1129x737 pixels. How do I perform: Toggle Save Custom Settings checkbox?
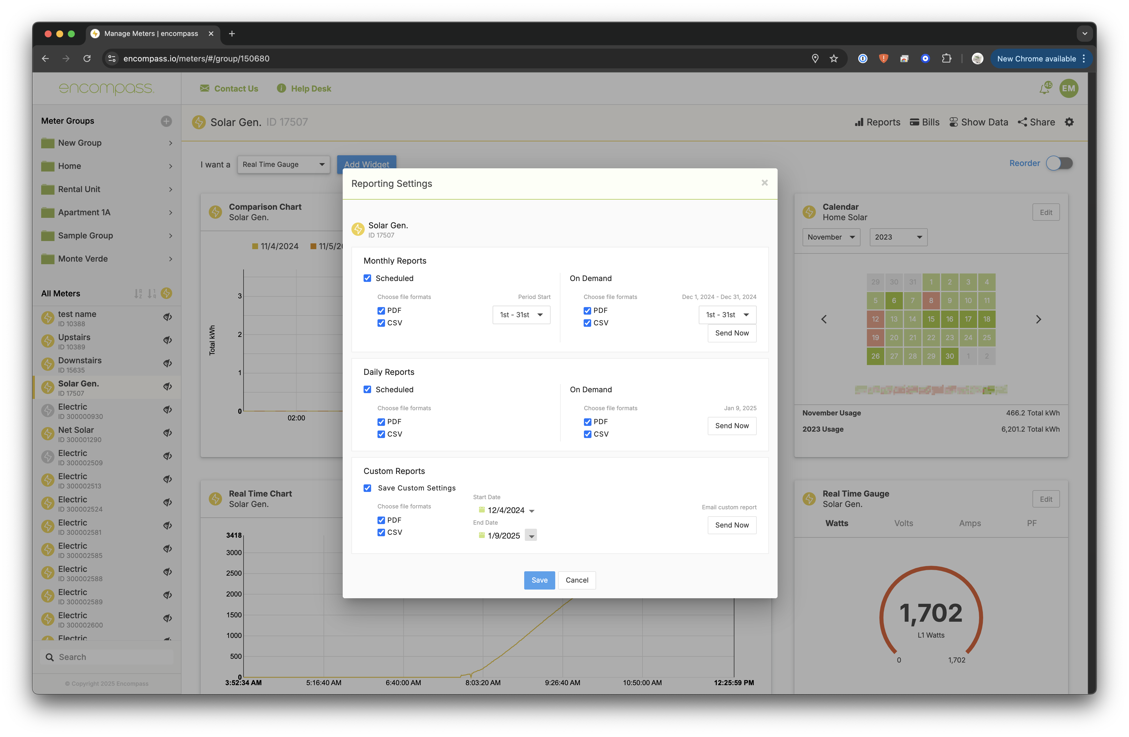pyautogui.click(x=367, y=488)
